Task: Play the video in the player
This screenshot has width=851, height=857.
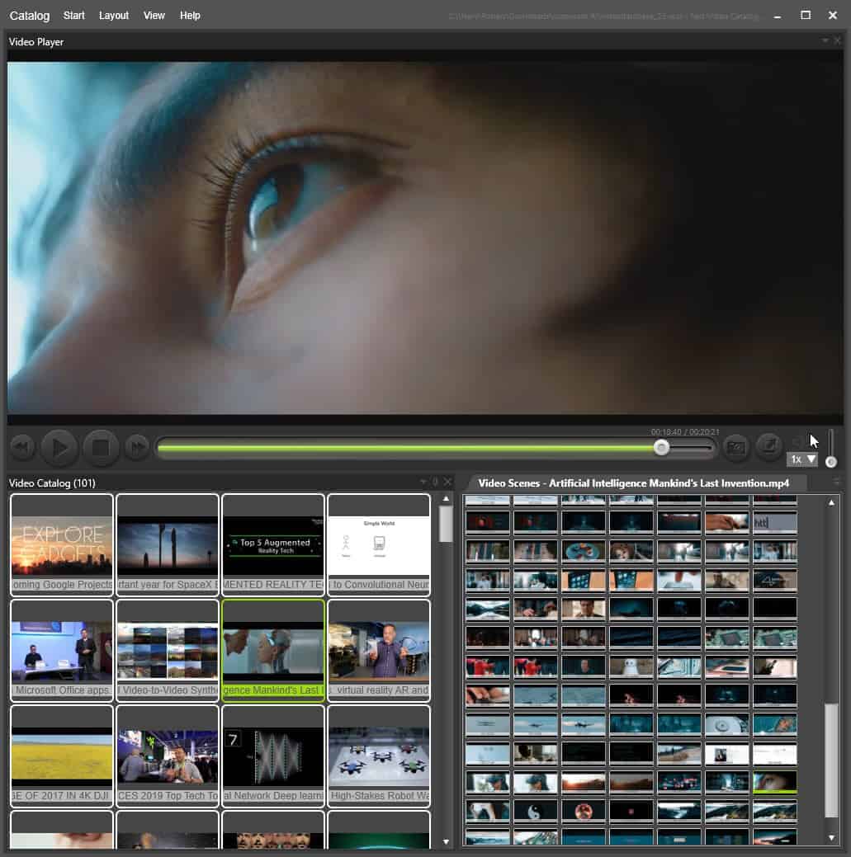Action: (59, 448)
